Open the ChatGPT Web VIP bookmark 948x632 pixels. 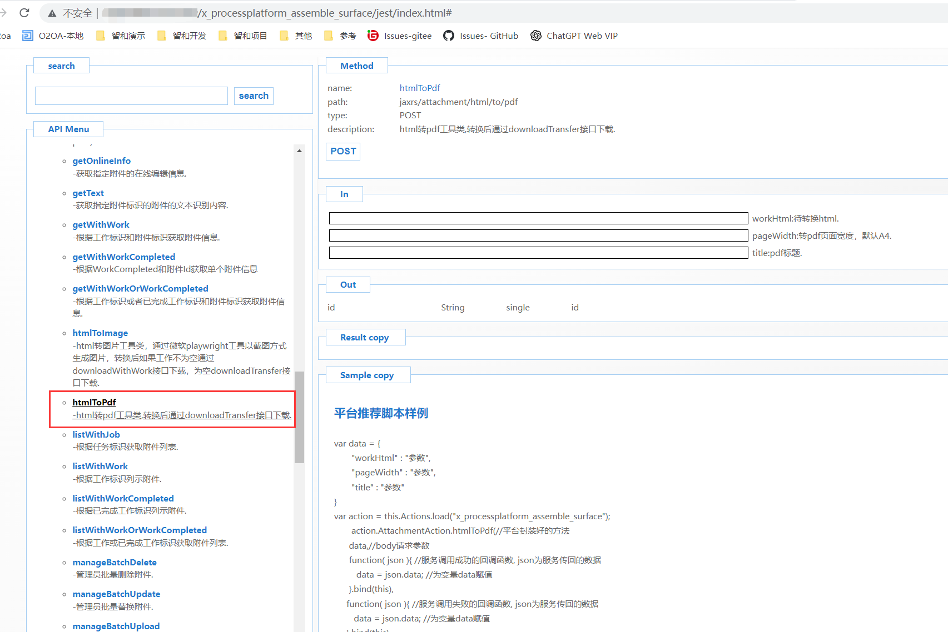pyautogui.click(x=574, y=36)
